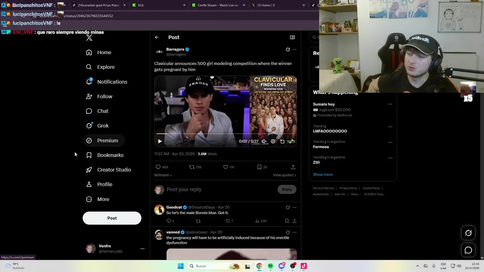The height and width of the screenshot is (272, 484).
Task: Open more options on the Barragers post
Action: coord(295,49)
